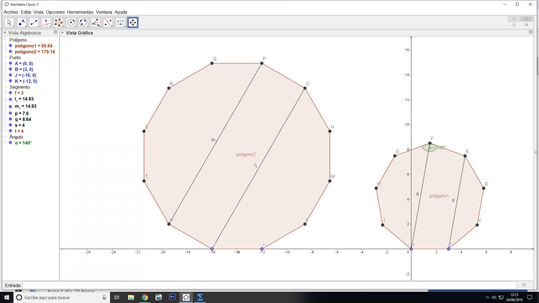
Task: Open the Archivo menu
Action: tap(11, 12)
